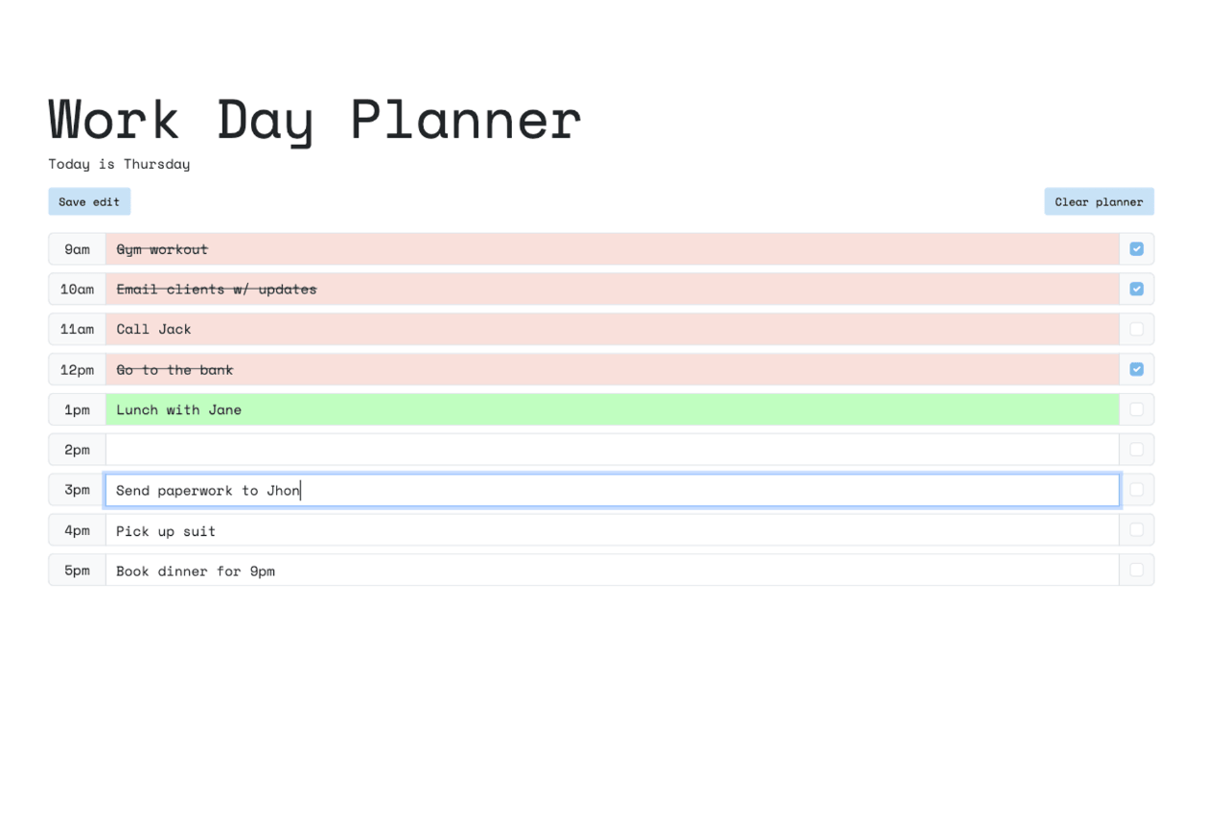The image size is (1207, 815).
Task: Click the 5pm Book dinner field
Action: pyautogui.click(x=612, y=570)
